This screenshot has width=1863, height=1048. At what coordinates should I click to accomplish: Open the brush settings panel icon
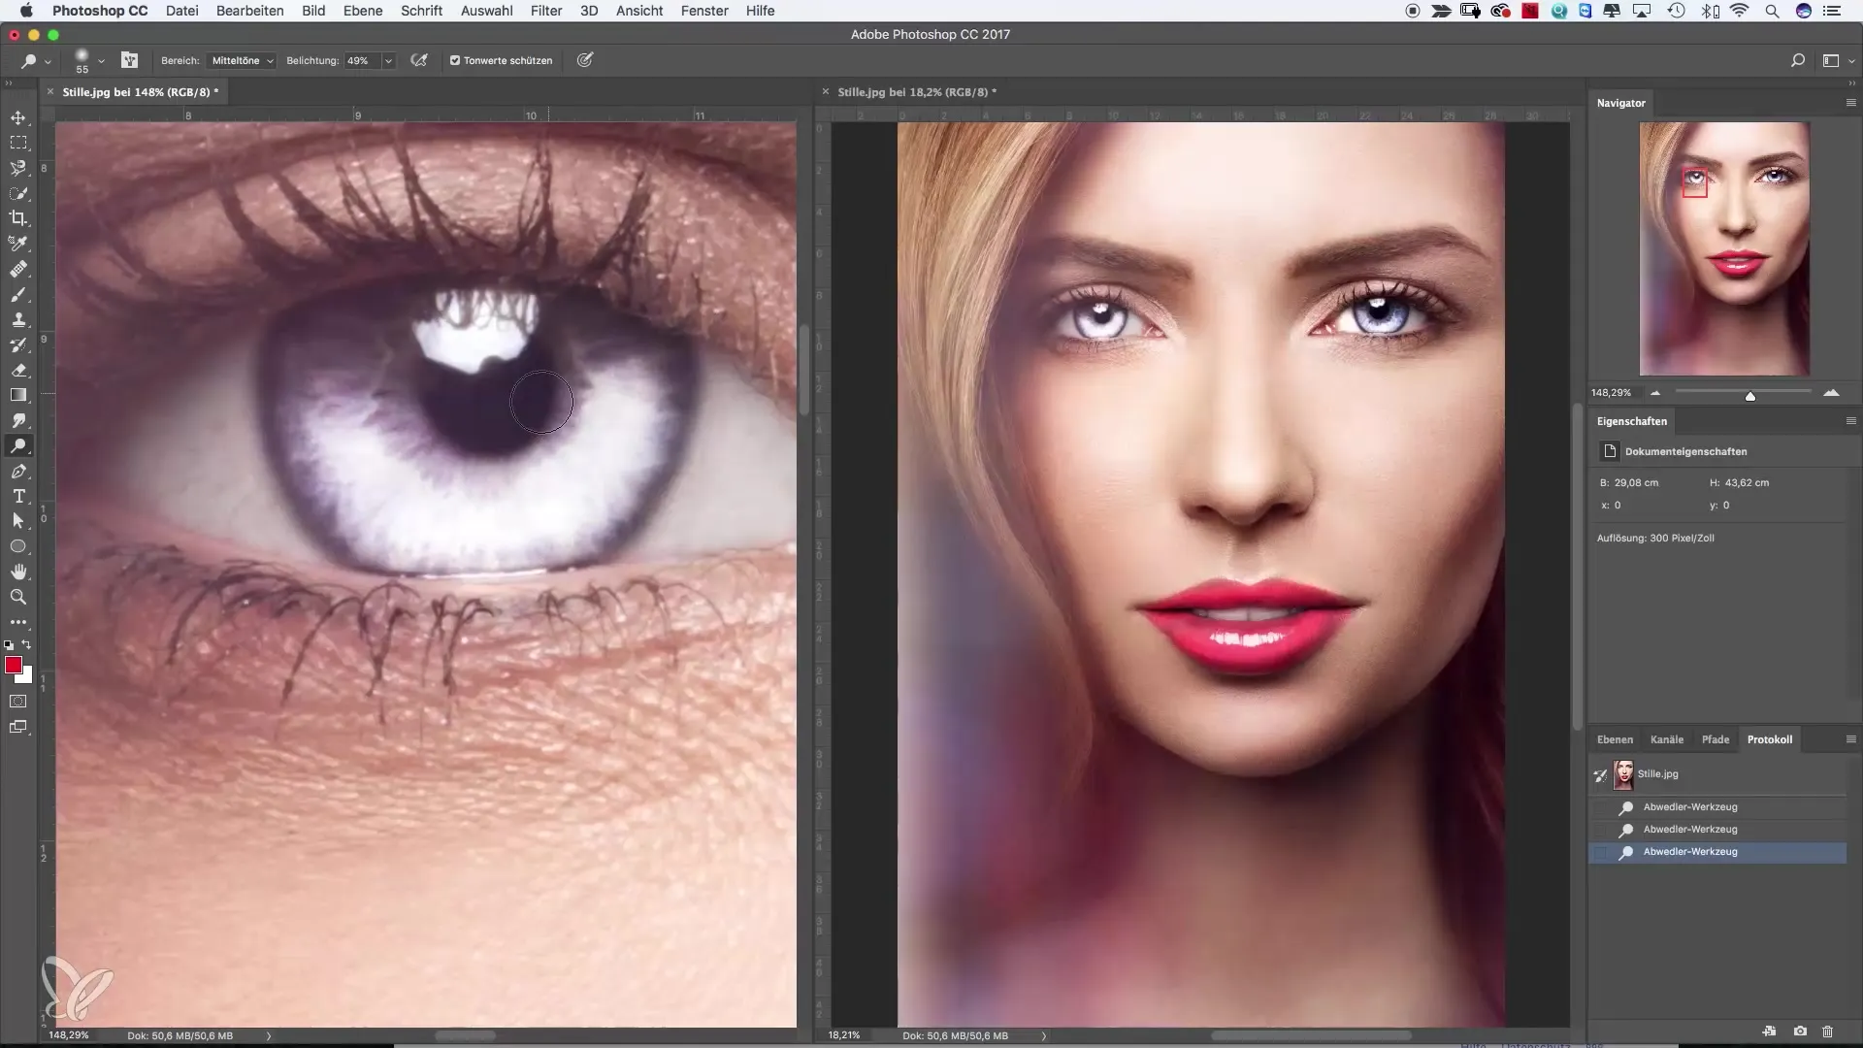click(129, 60)
